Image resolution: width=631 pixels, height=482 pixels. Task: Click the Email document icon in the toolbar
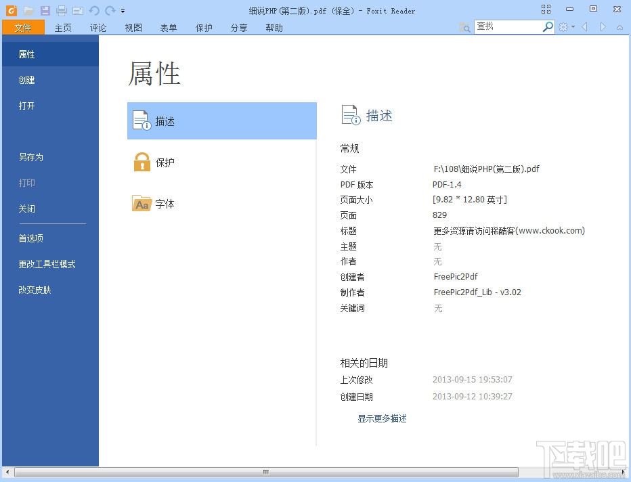point(77,10)
